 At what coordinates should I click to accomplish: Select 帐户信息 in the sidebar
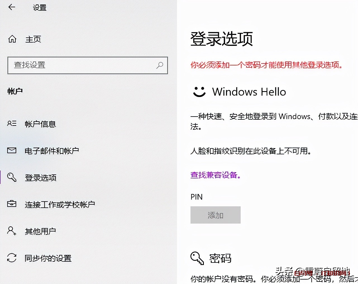40,124
